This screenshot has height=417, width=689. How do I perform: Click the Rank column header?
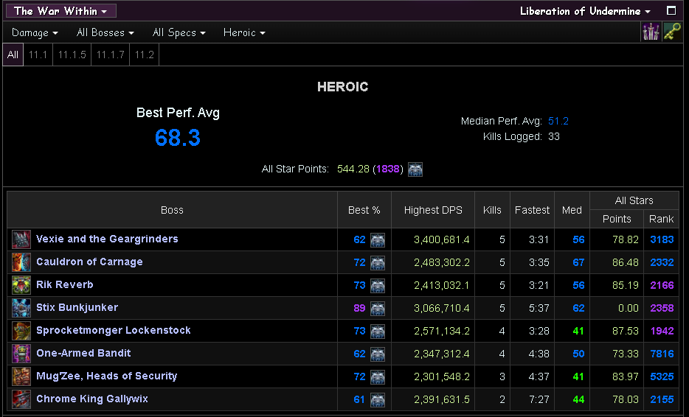pyautogui.click(x=661, y=219)
